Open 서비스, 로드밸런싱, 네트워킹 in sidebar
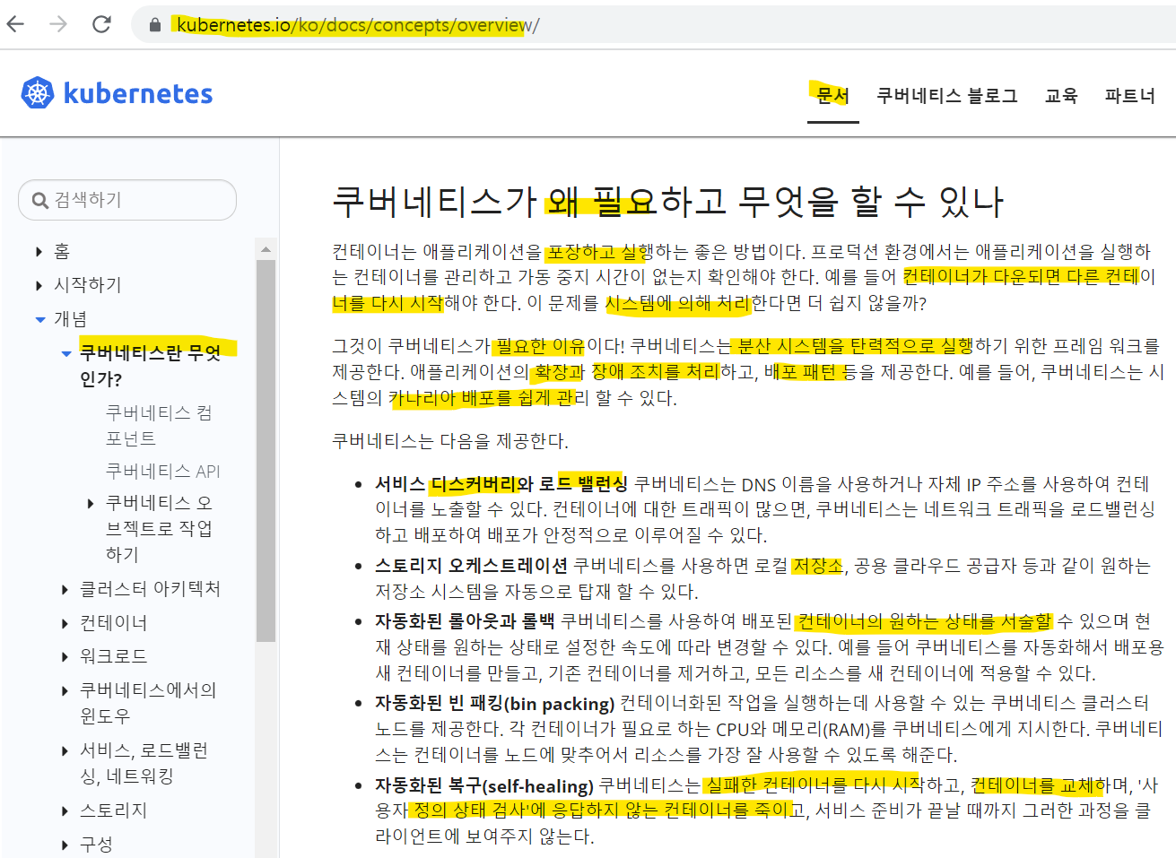1176x858 pixels. [x=144, y=763]
